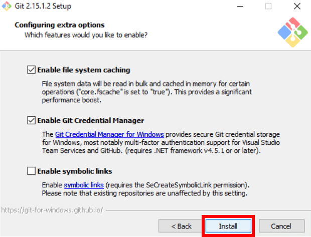Viewport: 311px width, 237px height.
Task: Minimize the Git Setup window
Action: coord(240,7)
